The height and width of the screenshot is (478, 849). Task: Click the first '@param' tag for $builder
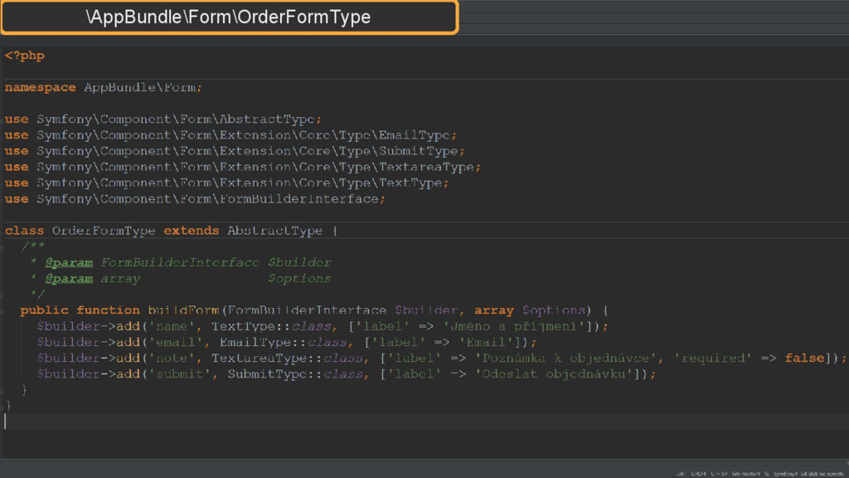point(69,263)
